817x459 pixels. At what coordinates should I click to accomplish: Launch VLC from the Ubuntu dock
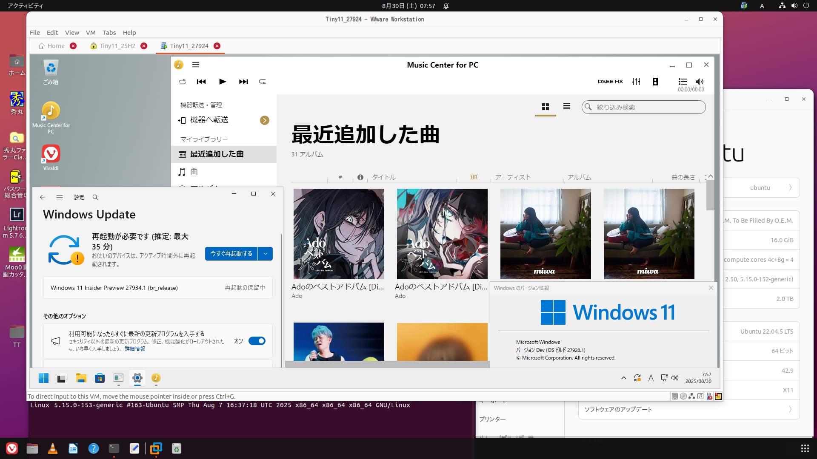click(53, 448)
